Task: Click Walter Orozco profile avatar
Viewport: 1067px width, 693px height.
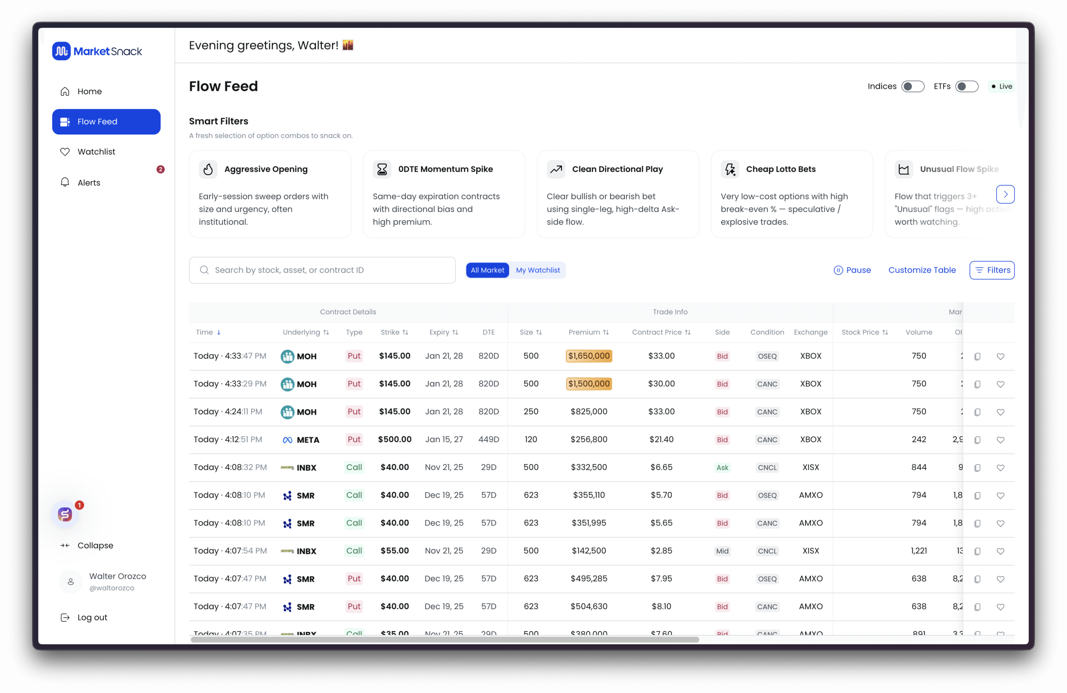Action: point(71,581)
